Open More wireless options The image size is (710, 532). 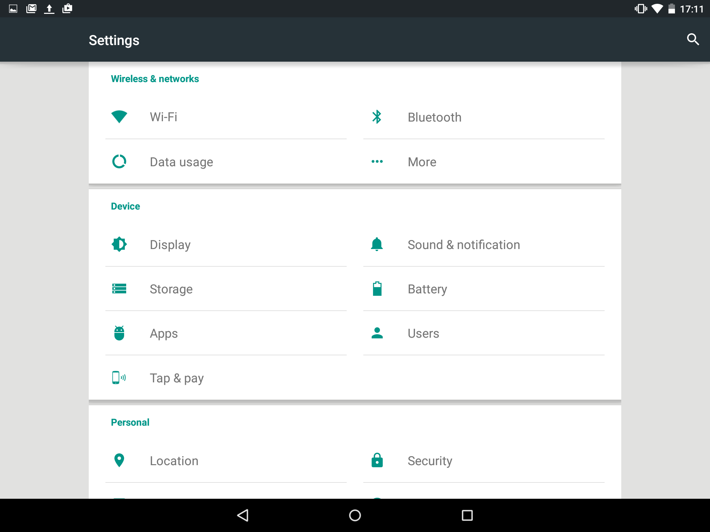(484, 162)
